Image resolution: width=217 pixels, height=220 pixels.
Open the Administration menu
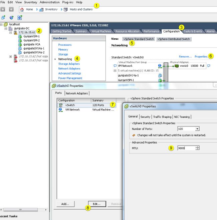tap(49, 2)
